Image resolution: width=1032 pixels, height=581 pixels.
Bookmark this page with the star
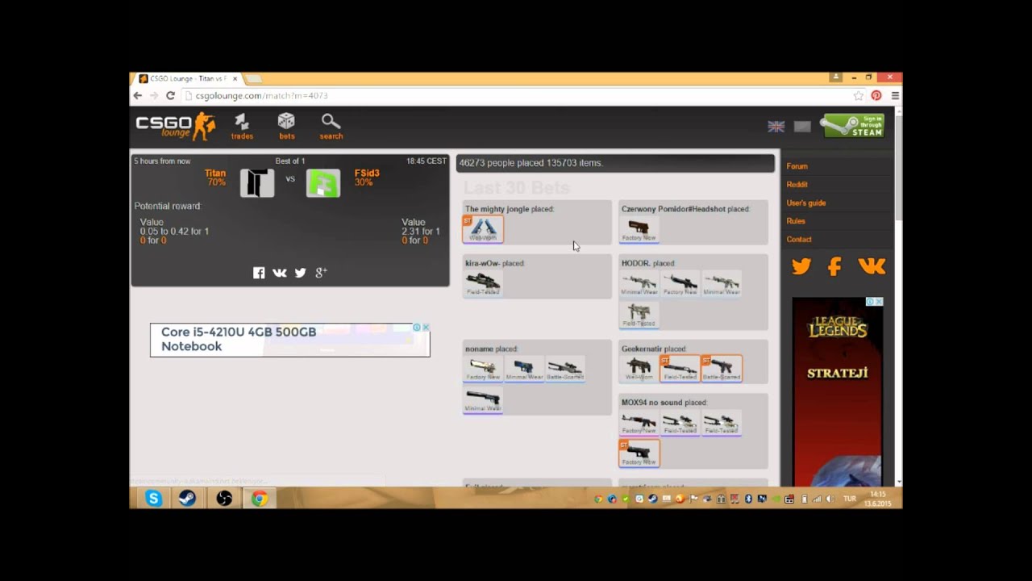point(859,95)
